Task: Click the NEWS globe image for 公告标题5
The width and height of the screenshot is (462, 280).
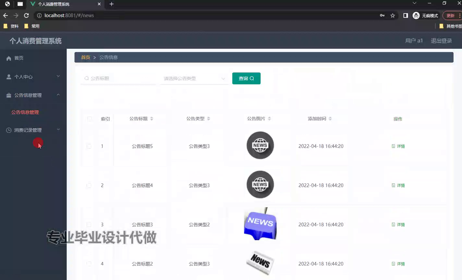Action: tap(260, 146)
